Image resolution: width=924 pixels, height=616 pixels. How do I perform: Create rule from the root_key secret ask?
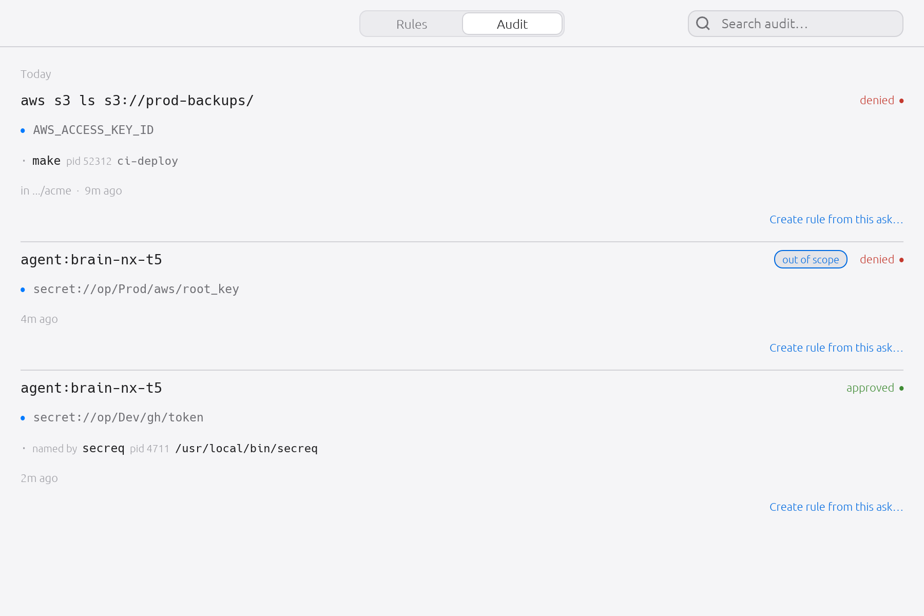pyautogui.click(x=836, y=348)
